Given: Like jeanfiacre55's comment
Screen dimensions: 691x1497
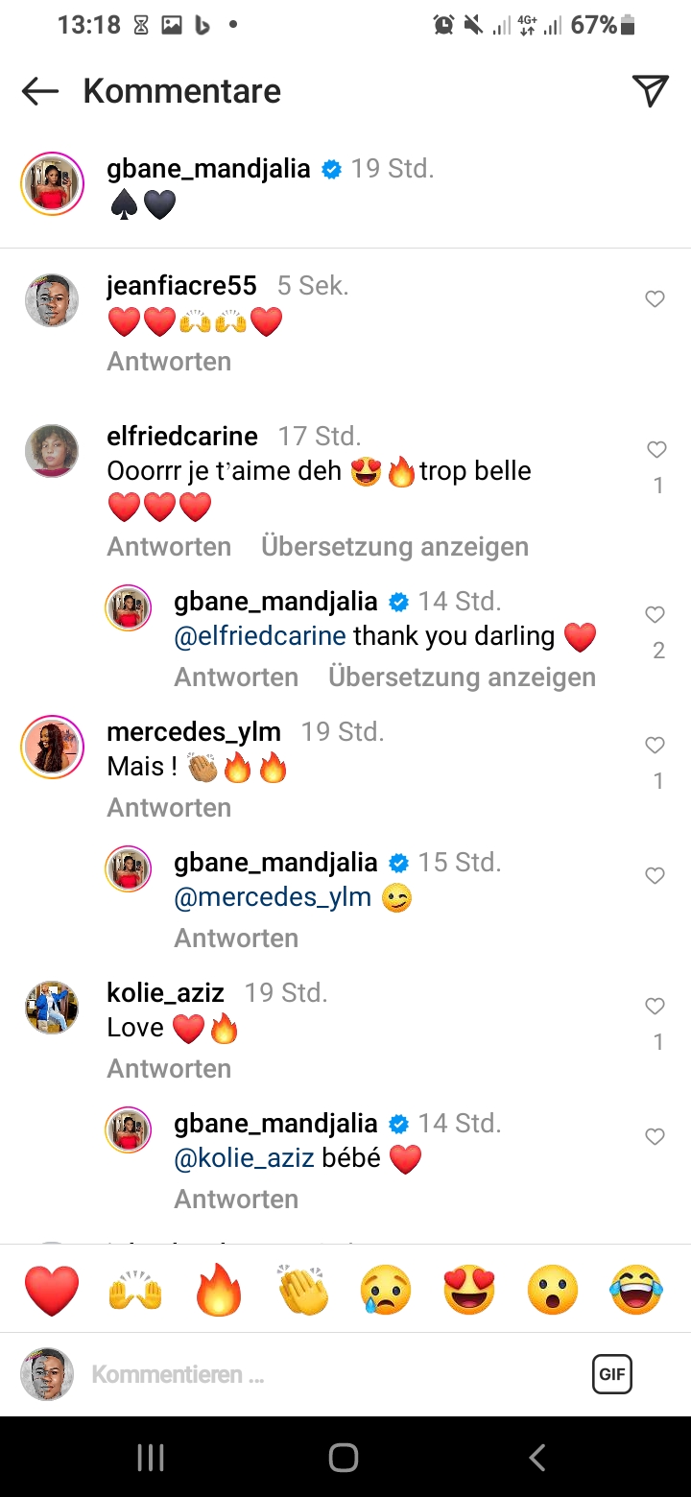Looking at the screenshot, I should [655, 300].
